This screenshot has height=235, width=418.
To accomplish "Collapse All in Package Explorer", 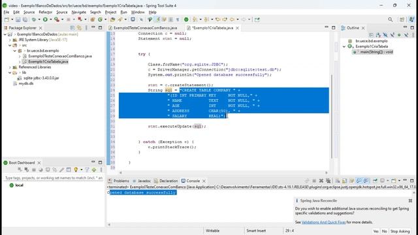I will (72, 27).
